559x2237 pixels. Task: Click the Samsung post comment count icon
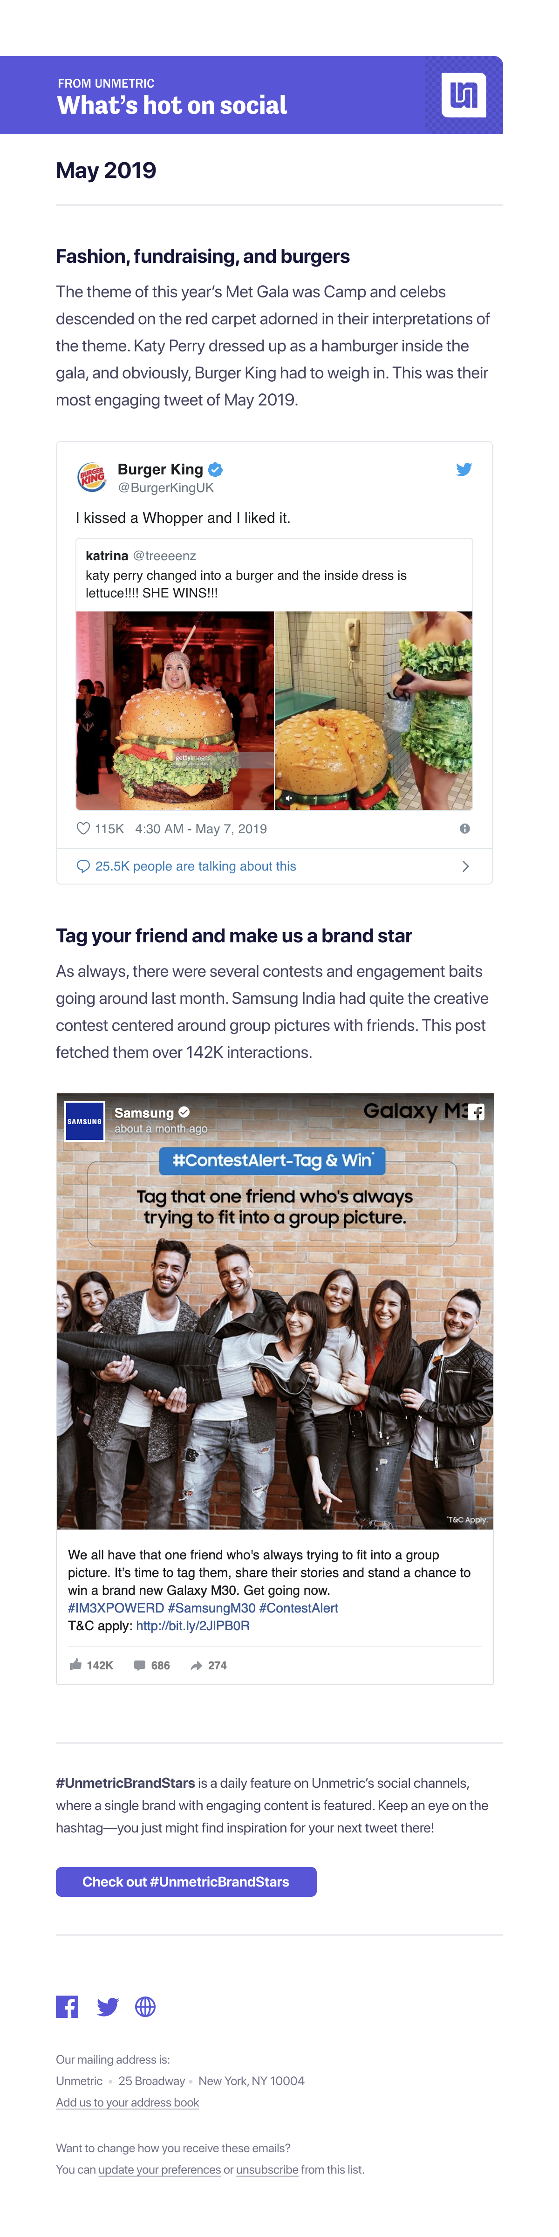(140, 1666)
